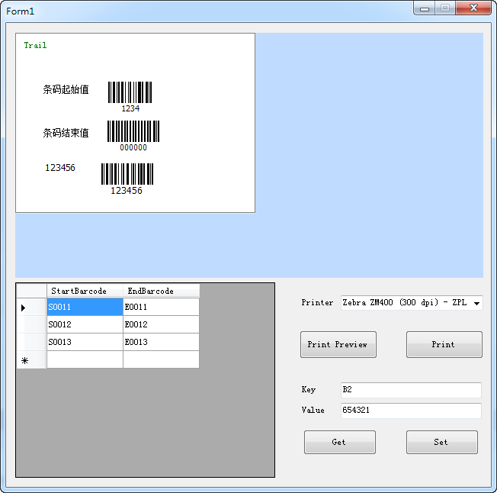Select the grid's top-left corner header
Screen dimensions: 497x493
[x=31, y=291]
